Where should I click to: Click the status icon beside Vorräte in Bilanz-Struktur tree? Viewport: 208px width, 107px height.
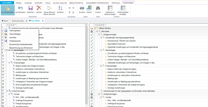[x=92, y=97]
